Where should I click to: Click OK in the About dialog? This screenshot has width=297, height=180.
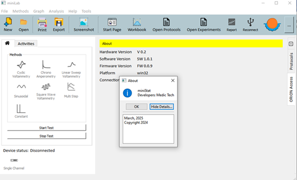[137, 107]
